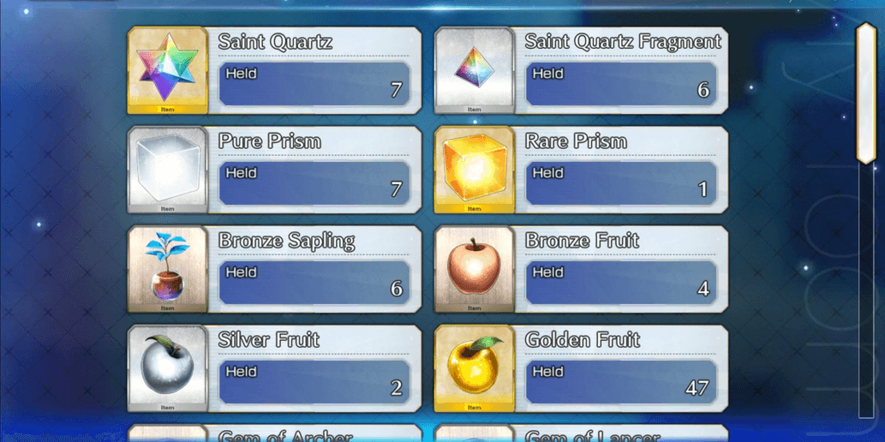Click the Bronze Sapling held quantity bar
885x442 pixels.
314,283
